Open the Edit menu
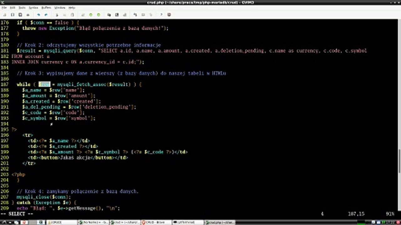This screenshot has width=401, height=225. (x=12, y=7)
